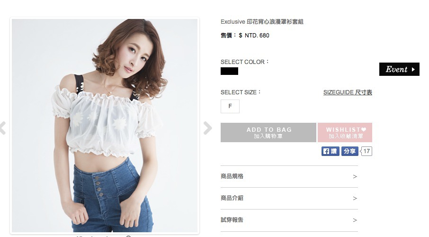Viewport: 429px width, 237px height.
Task: Click the price NTD. 680
Action: 257,35
